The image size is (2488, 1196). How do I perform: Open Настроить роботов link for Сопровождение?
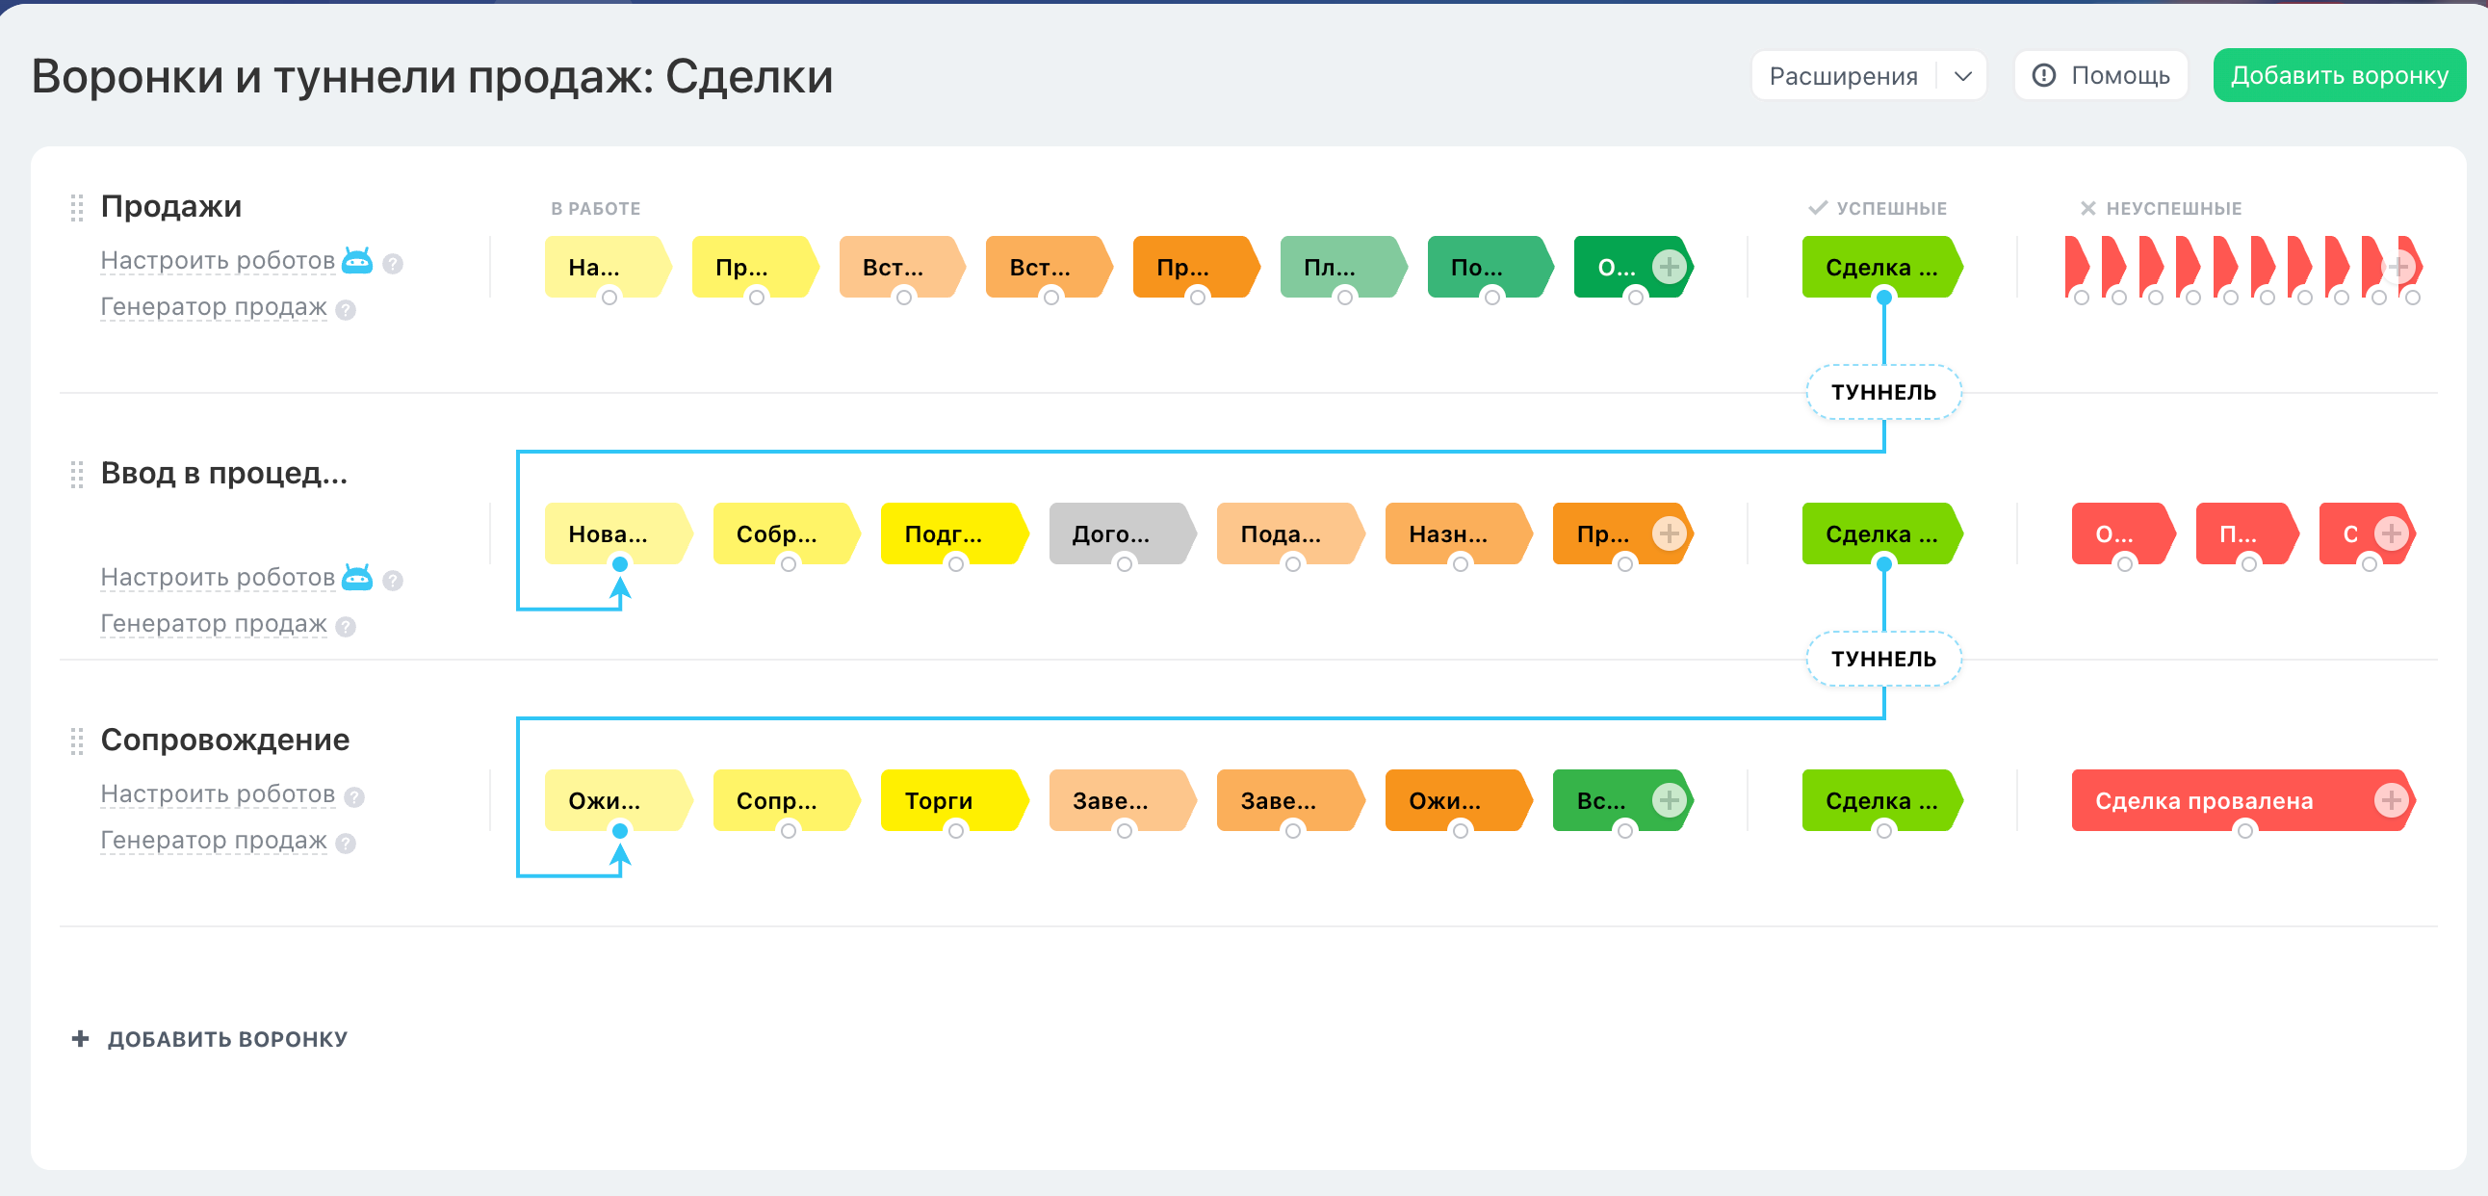(x=218, y=794)
